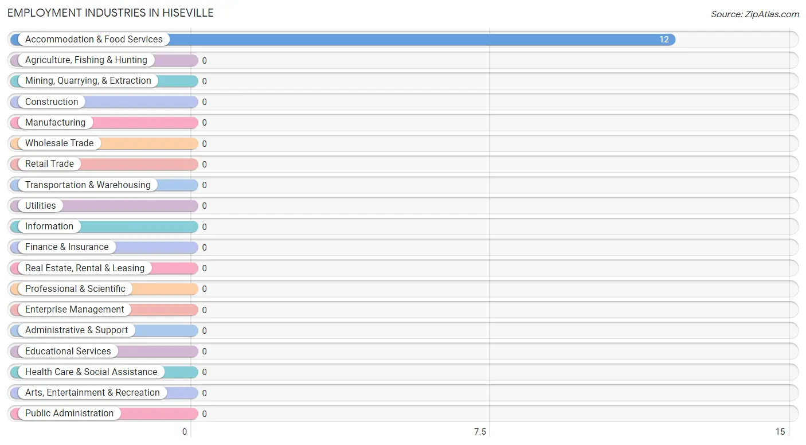This screenshot has width=806, height=445.
Task: Click the 7.5 axis tick label
Action: [x=480, y=432]
